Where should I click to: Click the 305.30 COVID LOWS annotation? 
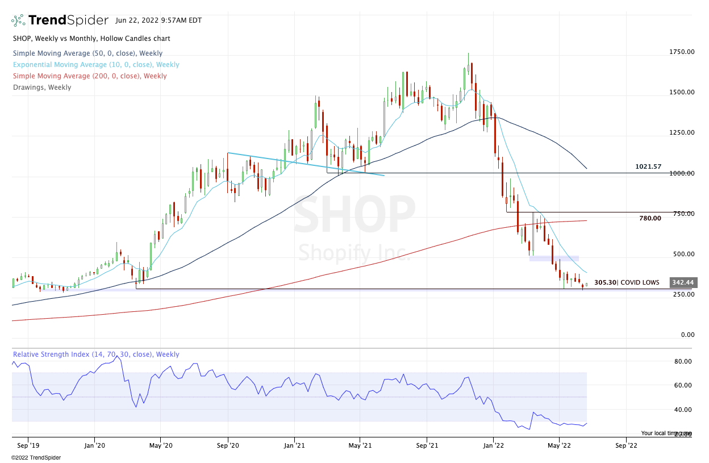coord(627,282)
